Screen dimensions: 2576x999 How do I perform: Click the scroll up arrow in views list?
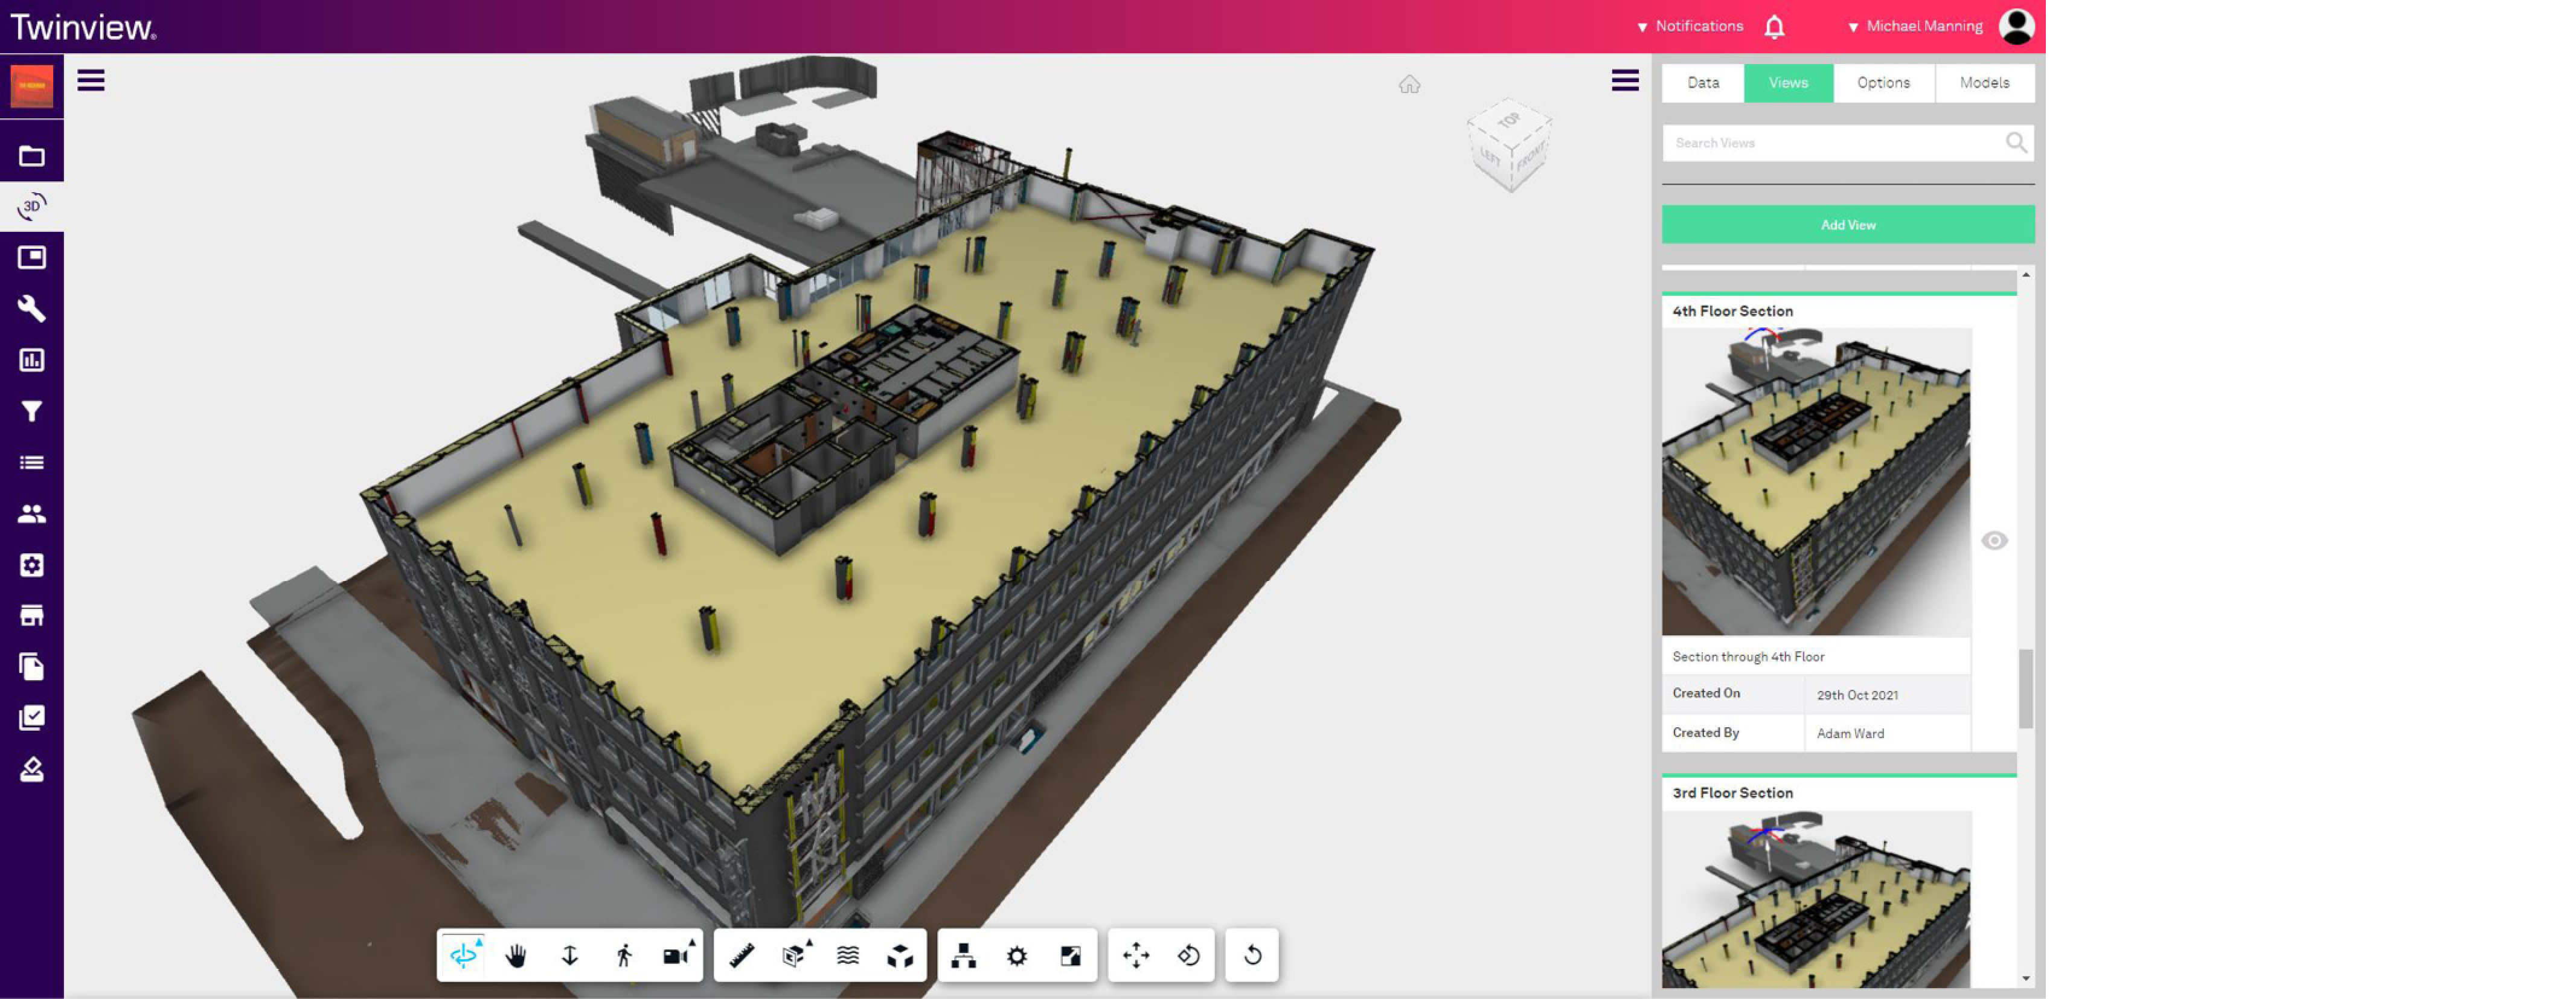click(x=2025, y=275)
